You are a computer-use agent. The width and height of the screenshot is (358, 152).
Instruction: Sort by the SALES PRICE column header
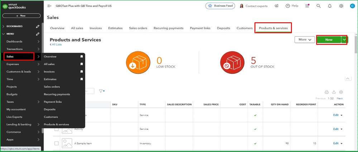click(x=211, y=104)
